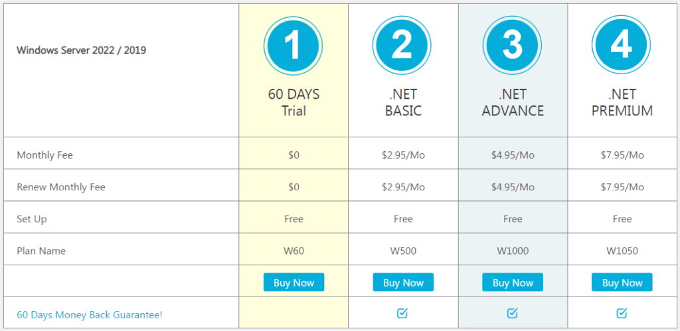
Task: Click money back checkmark for .NET BASIC
Action: coord(402,313)
